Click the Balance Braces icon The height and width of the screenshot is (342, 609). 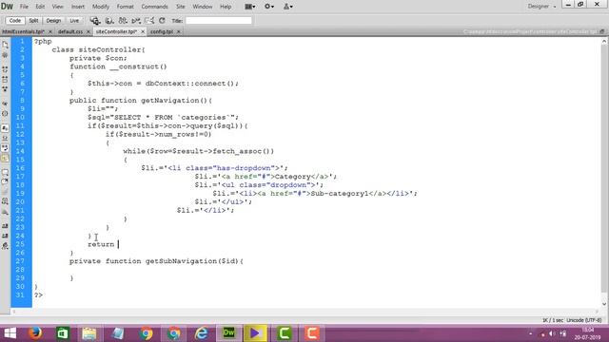[x=5, y=114]
